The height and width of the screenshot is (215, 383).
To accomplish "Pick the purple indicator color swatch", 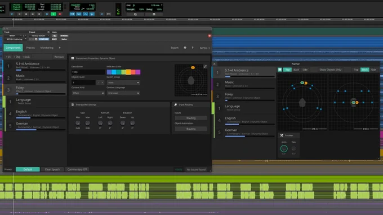I will coord(138,72).
